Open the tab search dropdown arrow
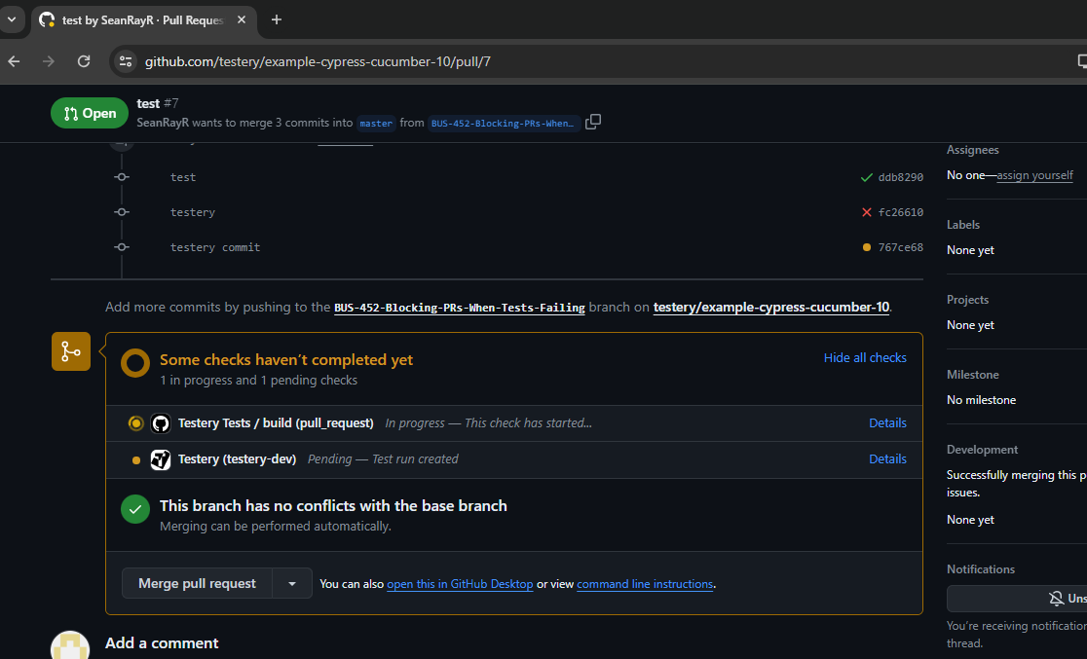 (x=12, y=19)
